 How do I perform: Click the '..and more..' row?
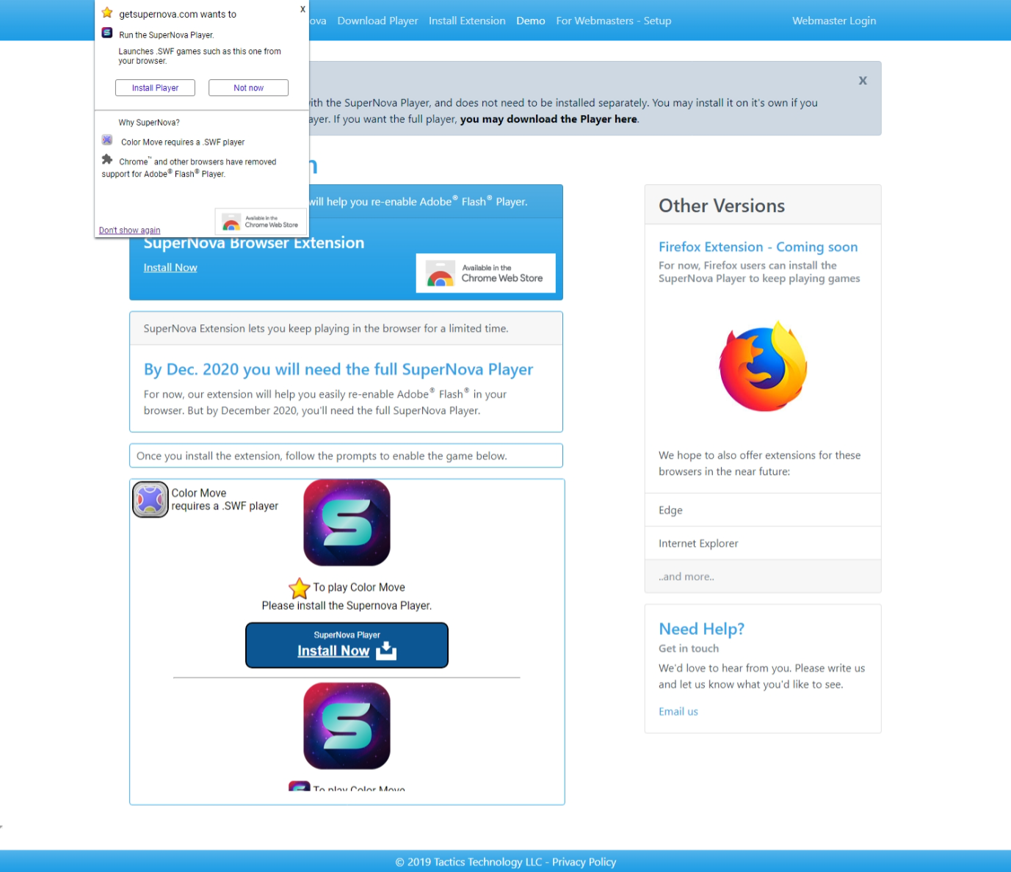tap(763, 576)
